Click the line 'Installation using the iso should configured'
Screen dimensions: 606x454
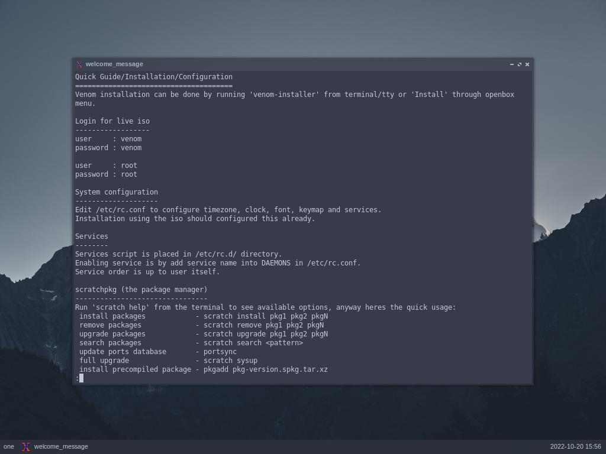195,219
